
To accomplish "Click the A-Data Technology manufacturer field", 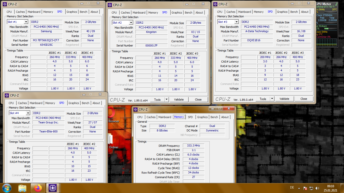I will point(257,31).
